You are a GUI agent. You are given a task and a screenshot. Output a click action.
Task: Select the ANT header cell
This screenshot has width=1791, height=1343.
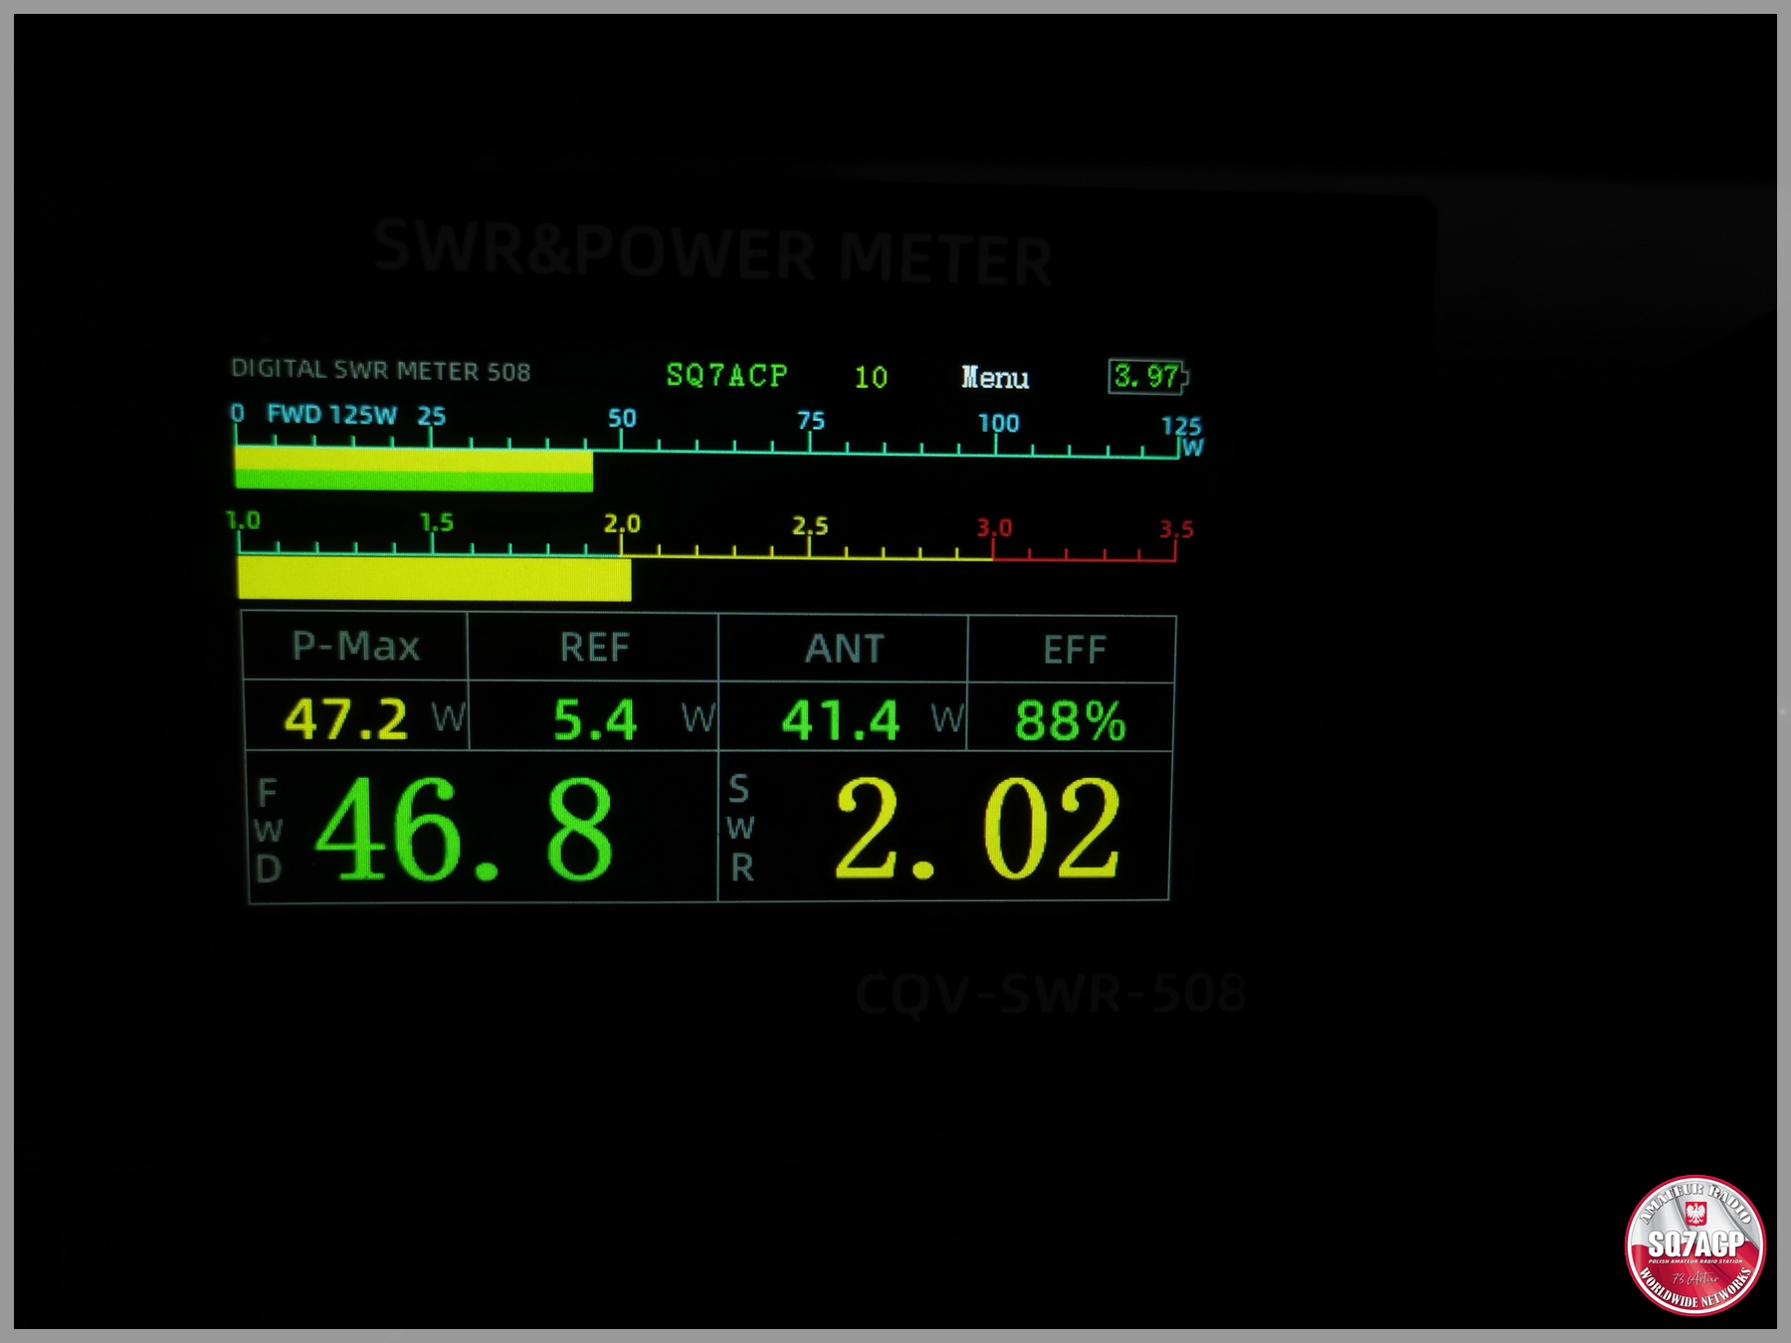(844, 650)
